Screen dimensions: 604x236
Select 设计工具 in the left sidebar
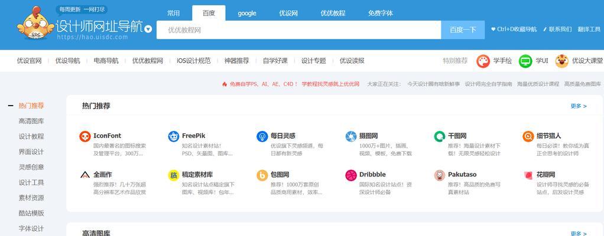pos(31,182)
